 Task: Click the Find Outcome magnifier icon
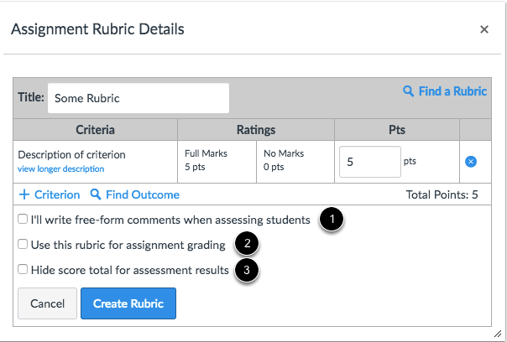click(x=96, y=194)
